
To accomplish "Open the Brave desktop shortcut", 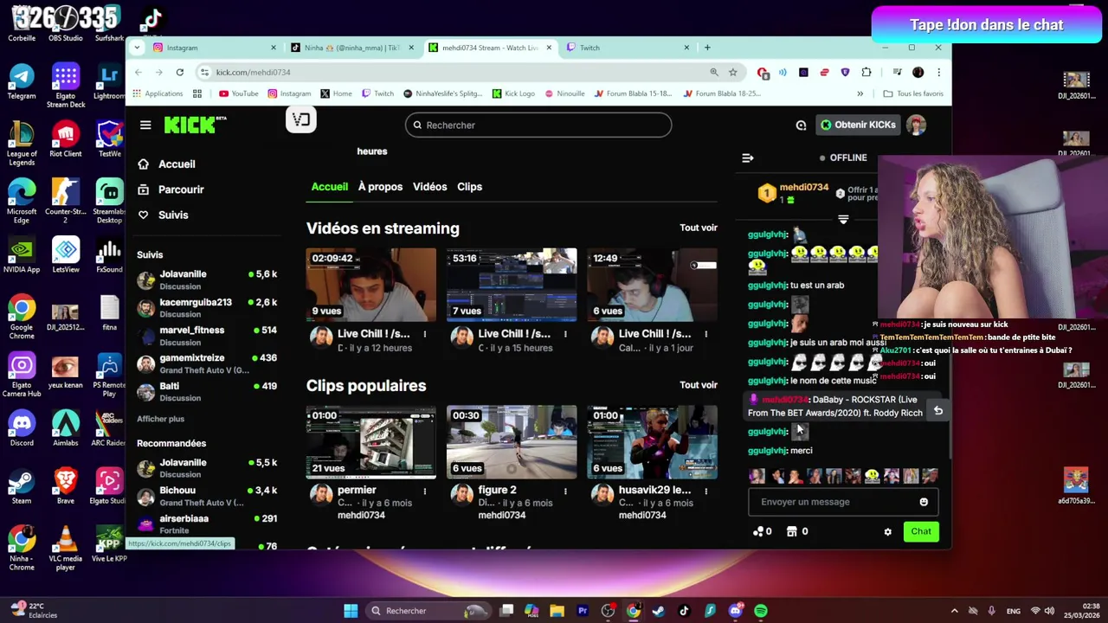I will [65, 486].
